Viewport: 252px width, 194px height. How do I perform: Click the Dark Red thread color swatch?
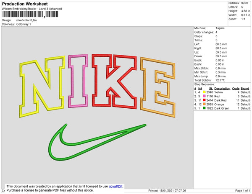pos(204,100)
